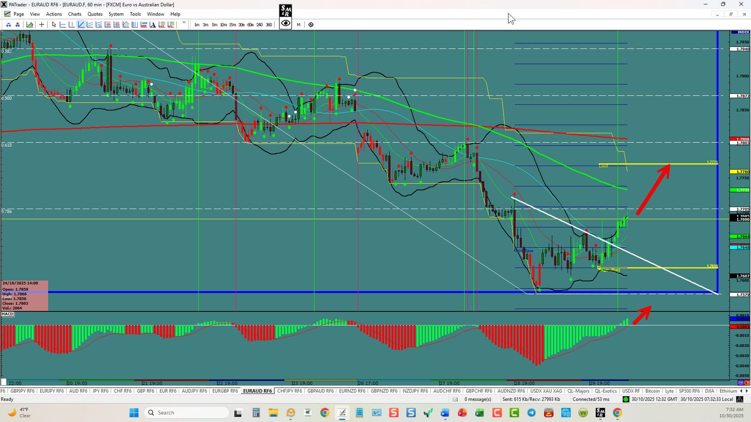
Task: Toggle the eye visibility button
Action: click(x=285, y=23)
